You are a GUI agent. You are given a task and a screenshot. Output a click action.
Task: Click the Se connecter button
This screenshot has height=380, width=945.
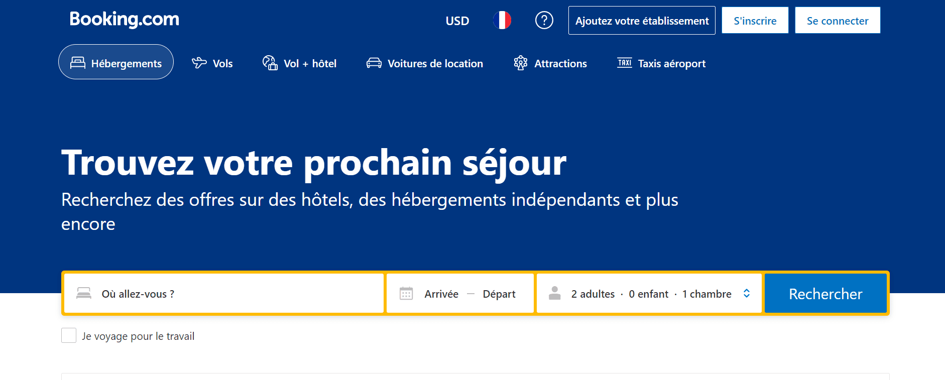[837, 21]
